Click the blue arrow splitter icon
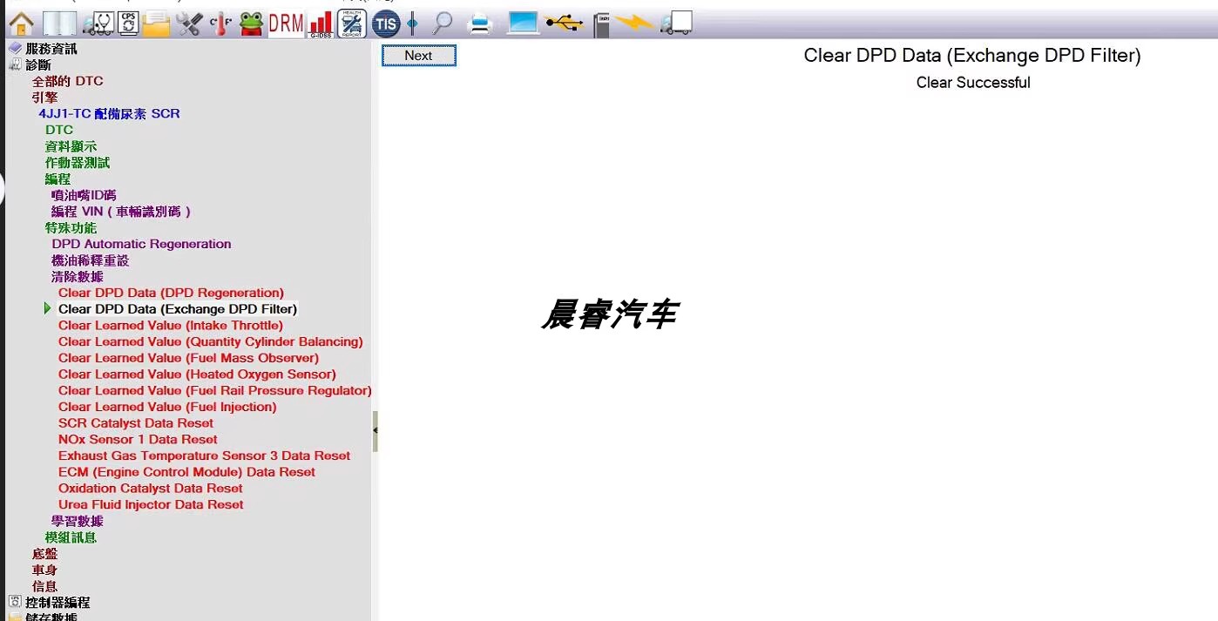The height and width of the screenshot is (621, 1218). coord(412,24)
